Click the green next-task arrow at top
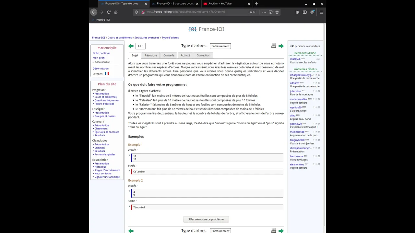The image size is (415, 233). pos(281,46)
